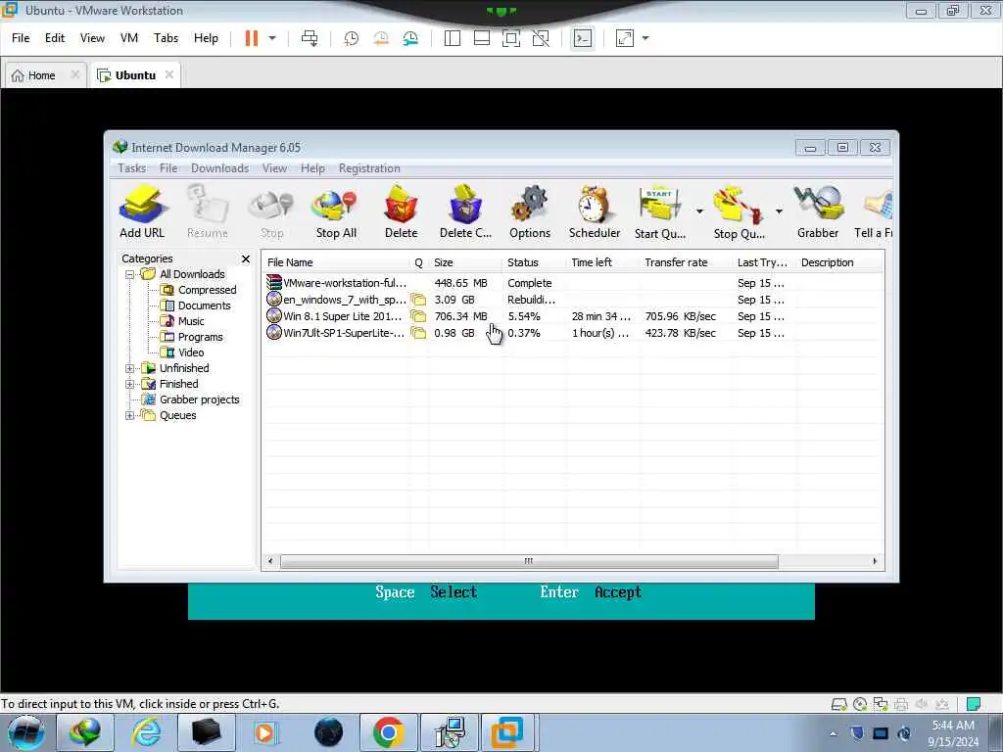Viewport: 1003px width, 752px height.
Task: Click the Stop toolbar icon in IDM
Action: tap(272, 211)
